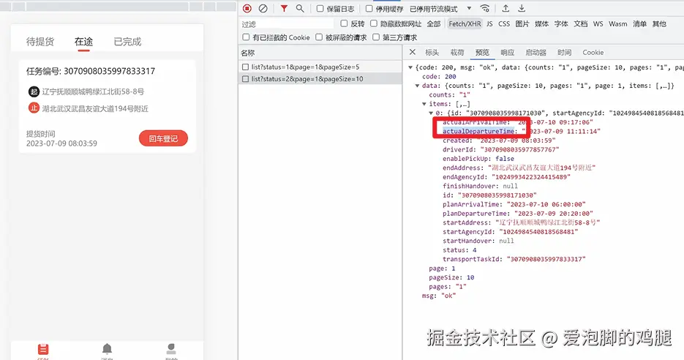Open the 时间 tab
The height and width of the screenshot is (360, 684).
[564, 53]
